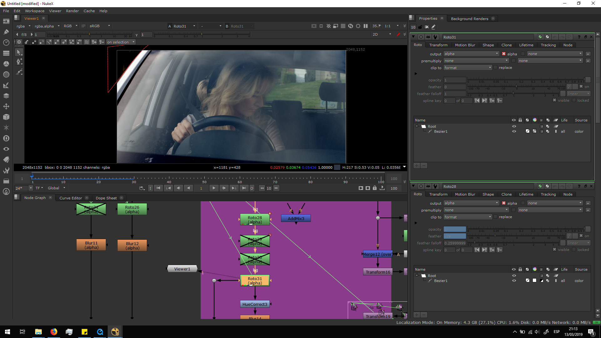
Task: Click the viewer wipe/ripple edit icon
Action: [x=87, y=42]
